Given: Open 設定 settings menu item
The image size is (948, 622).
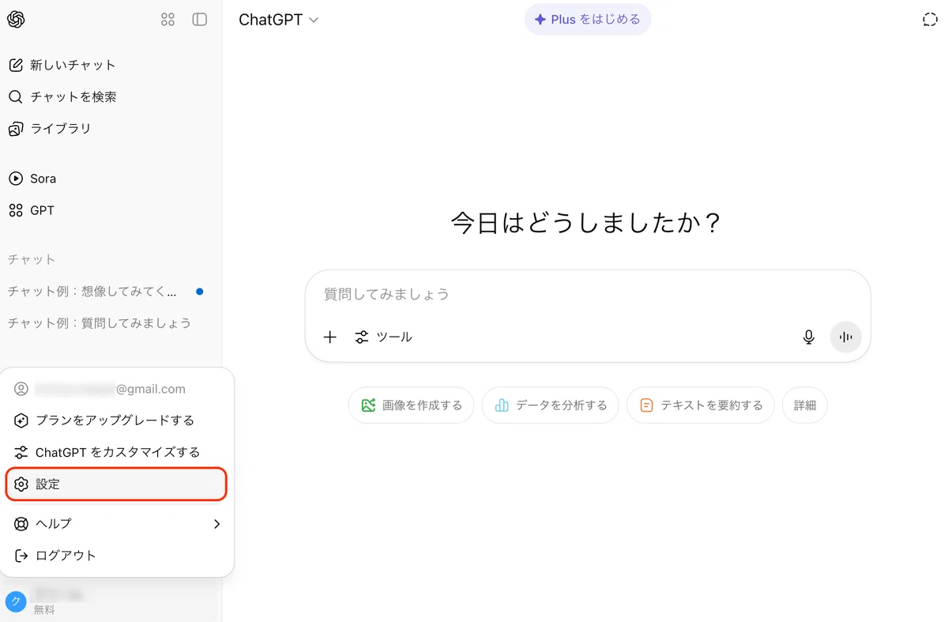Looking at the screenshot, I should click(x=117, y=484).
